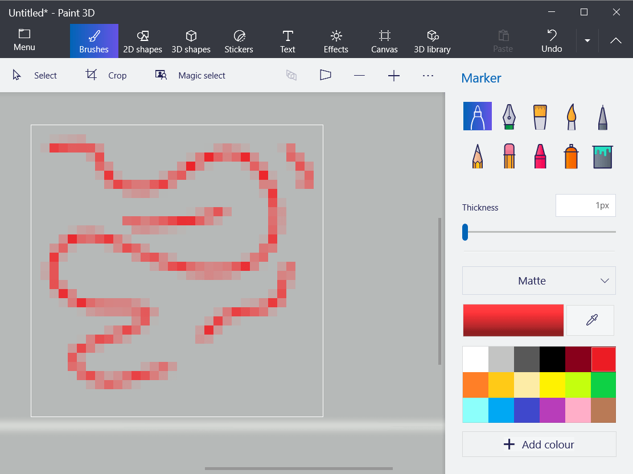
Task: Select the Calligraphy pen brush
Action: click(x=508, y=116)
